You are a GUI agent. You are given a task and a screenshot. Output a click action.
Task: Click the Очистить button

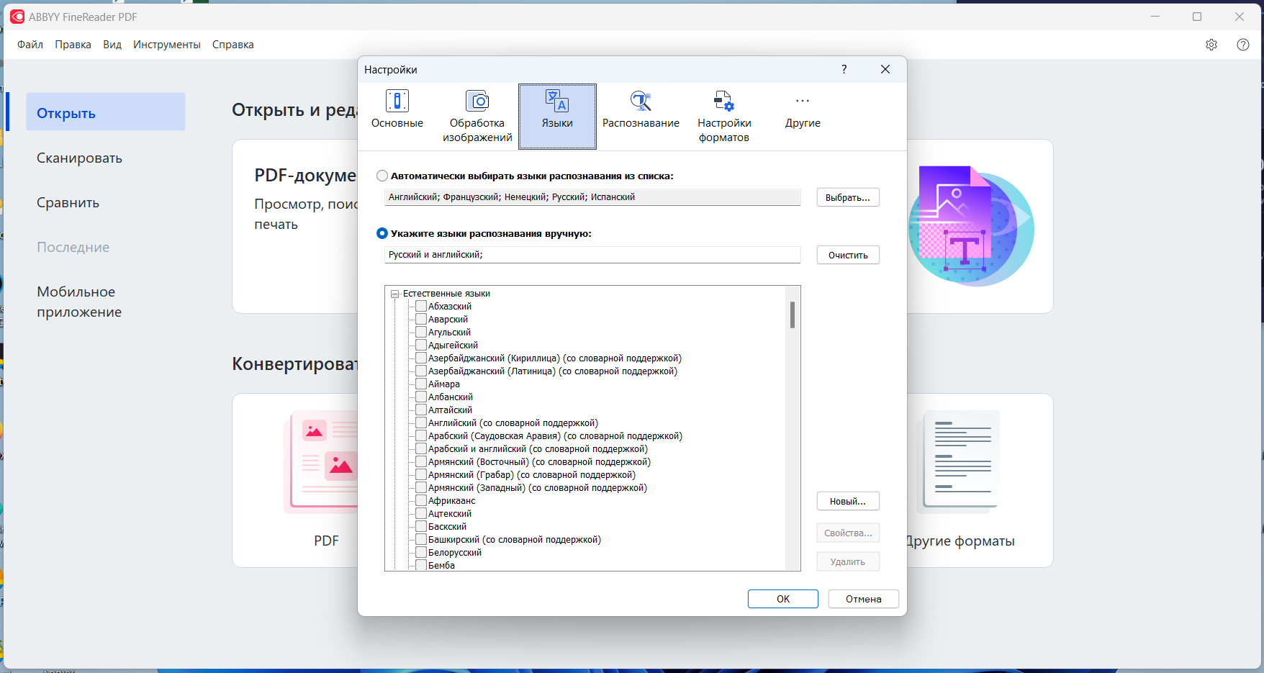(848, 255)
